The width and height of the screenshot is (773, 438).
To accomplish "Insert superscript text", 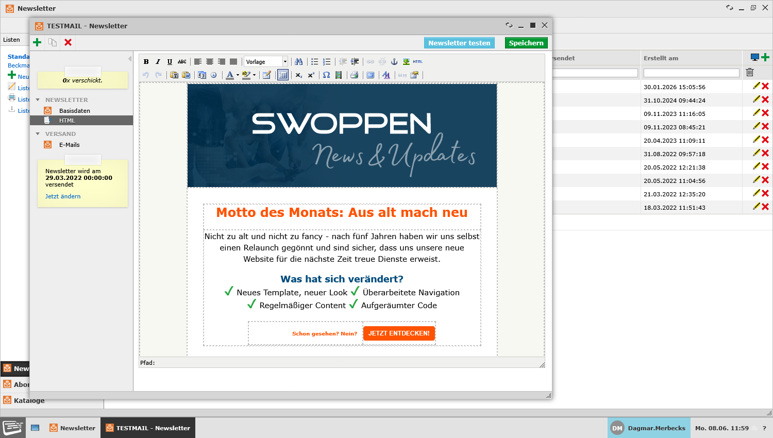I will point(311,75).
